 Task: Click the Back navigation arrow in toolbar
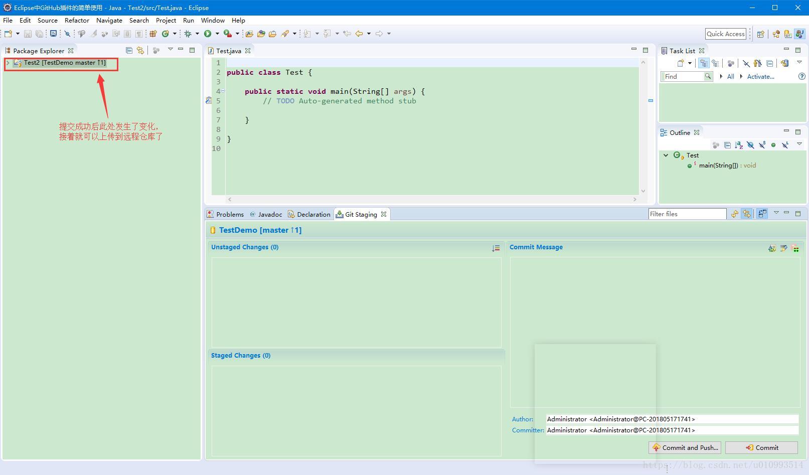coord(359,34)
